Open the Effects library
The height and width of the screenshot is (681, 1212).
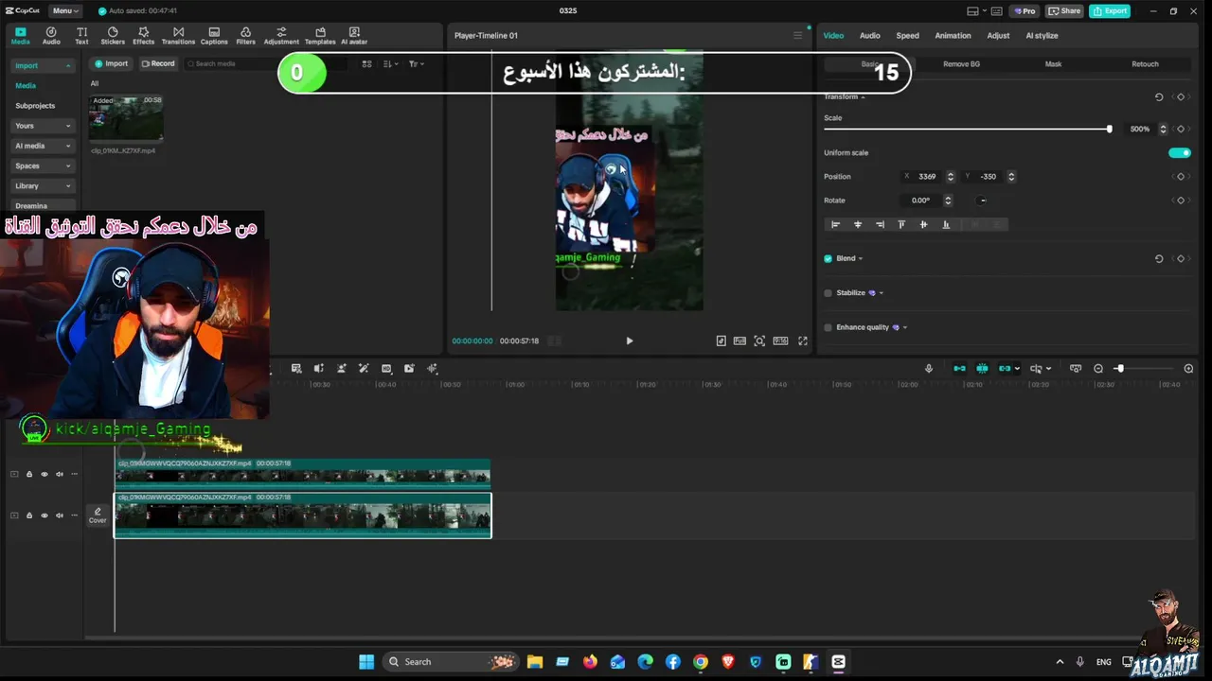coord(144,36)
